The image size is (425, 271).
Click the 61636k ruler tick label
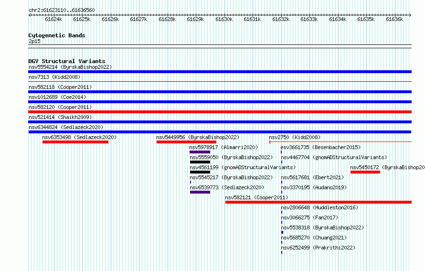(394, 19)
